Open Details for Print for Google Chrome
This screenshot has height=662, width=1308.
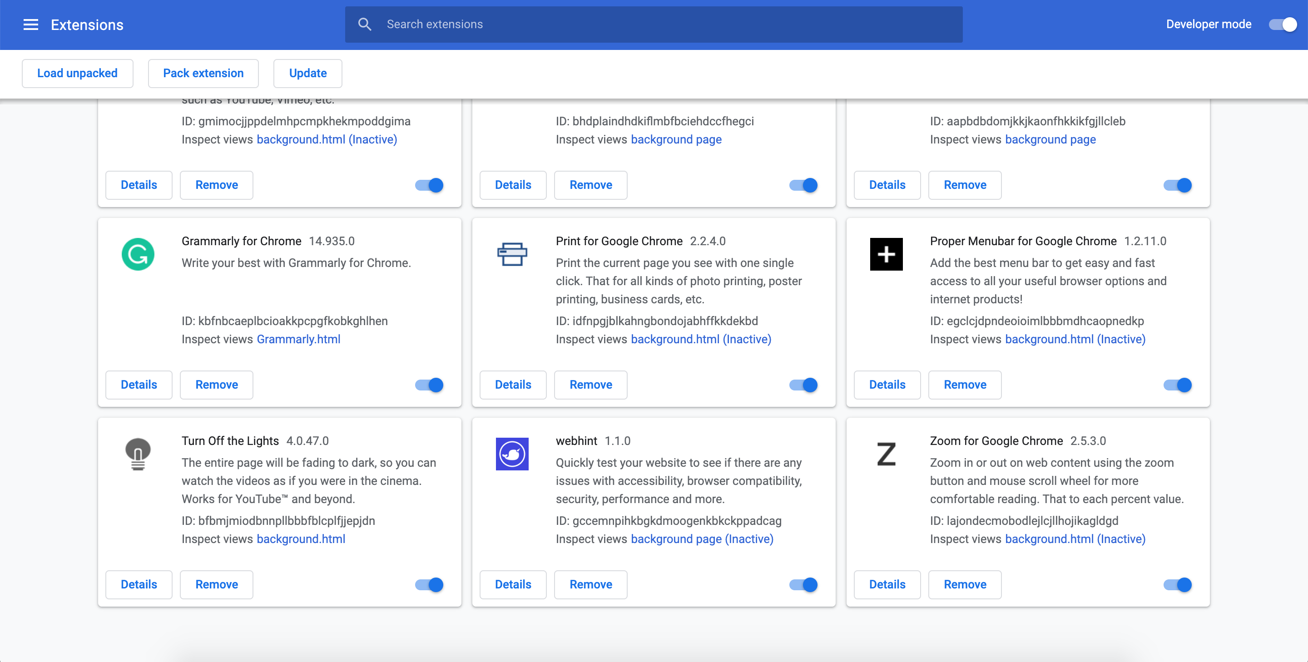(x=513, y=385)
